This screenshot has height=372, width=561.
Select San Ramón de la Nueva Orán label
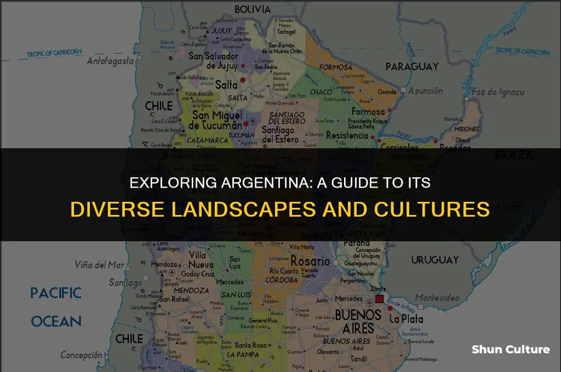tap(282, 48)
